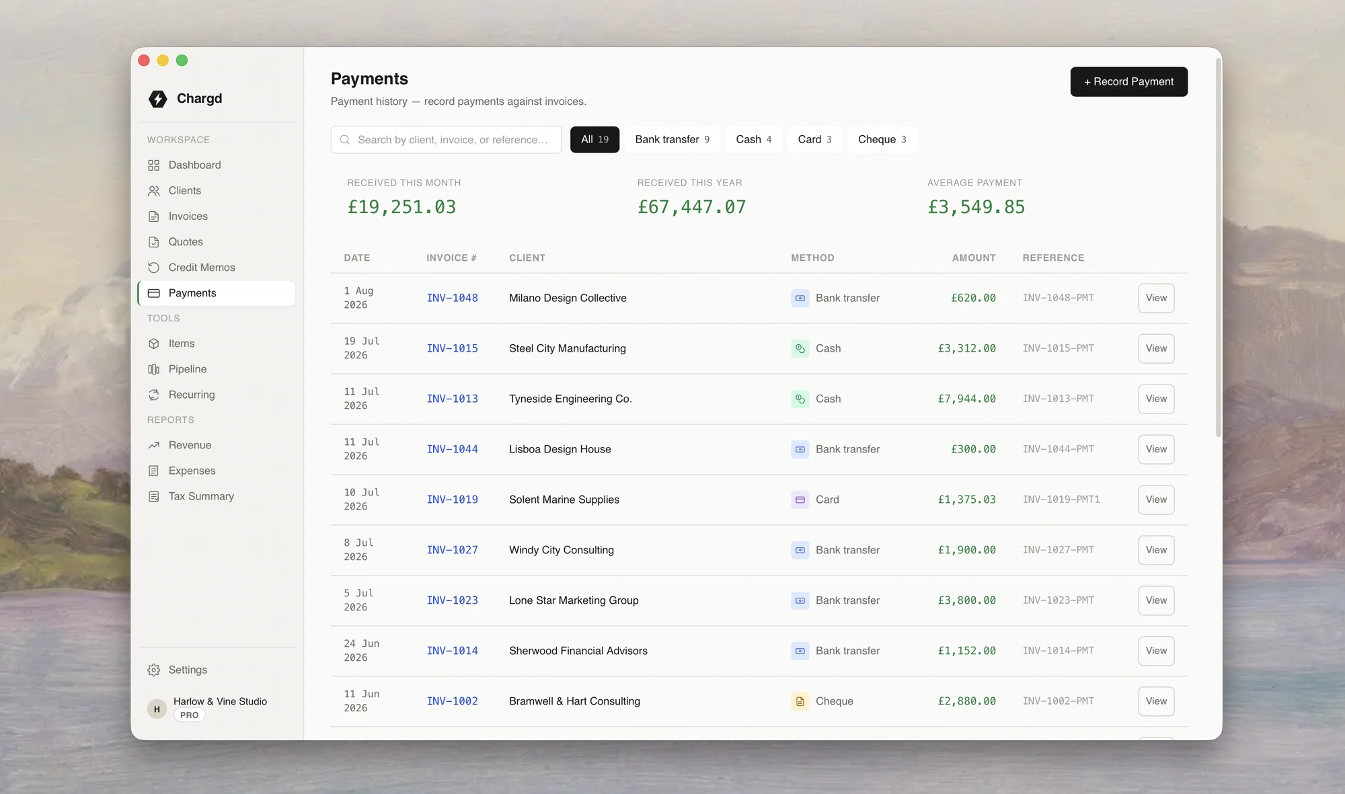Open invoice link INV-1044
Screen dimensions: 1345x794
pos(452,449)
